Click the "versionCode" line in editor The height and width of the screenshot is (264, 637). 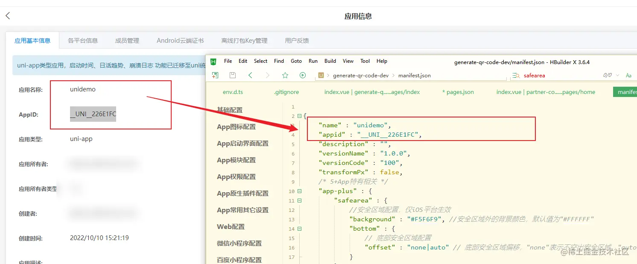pos(361,163)
